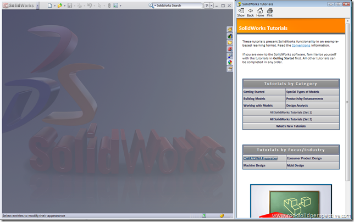Open All SolidWorks Tutorials (Set 1)
The image size is (354, 222).
point(291,112)
